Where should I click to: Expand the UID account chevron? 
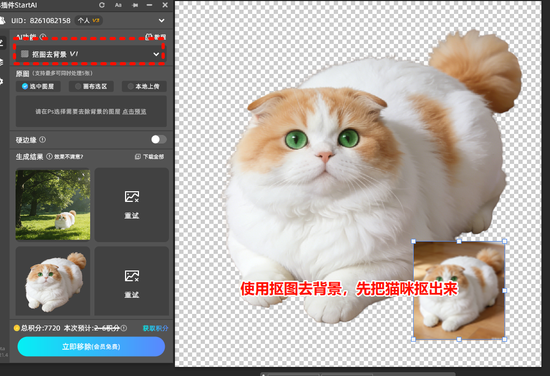(x=162, y=21)
